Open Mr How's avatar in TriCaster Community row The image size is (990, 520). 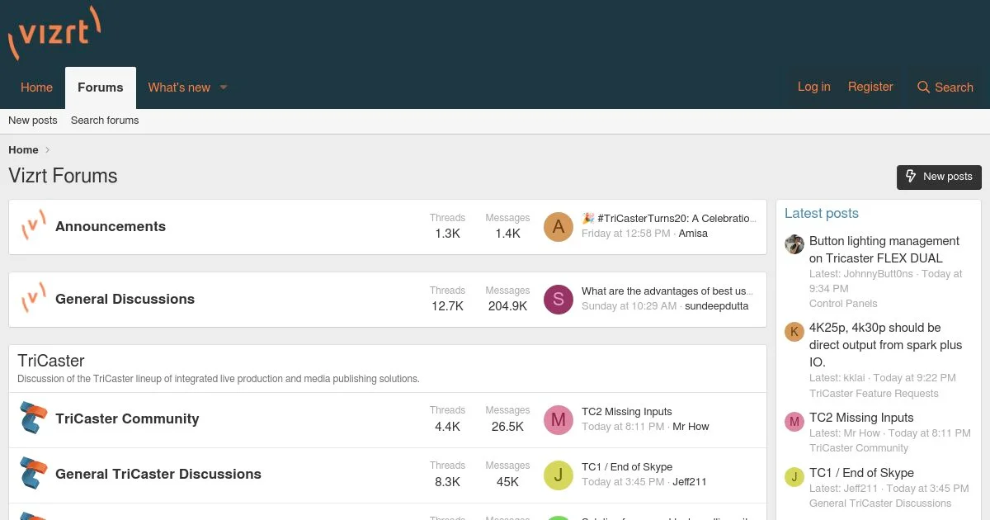pyautogui.click(x=559, y=419)
